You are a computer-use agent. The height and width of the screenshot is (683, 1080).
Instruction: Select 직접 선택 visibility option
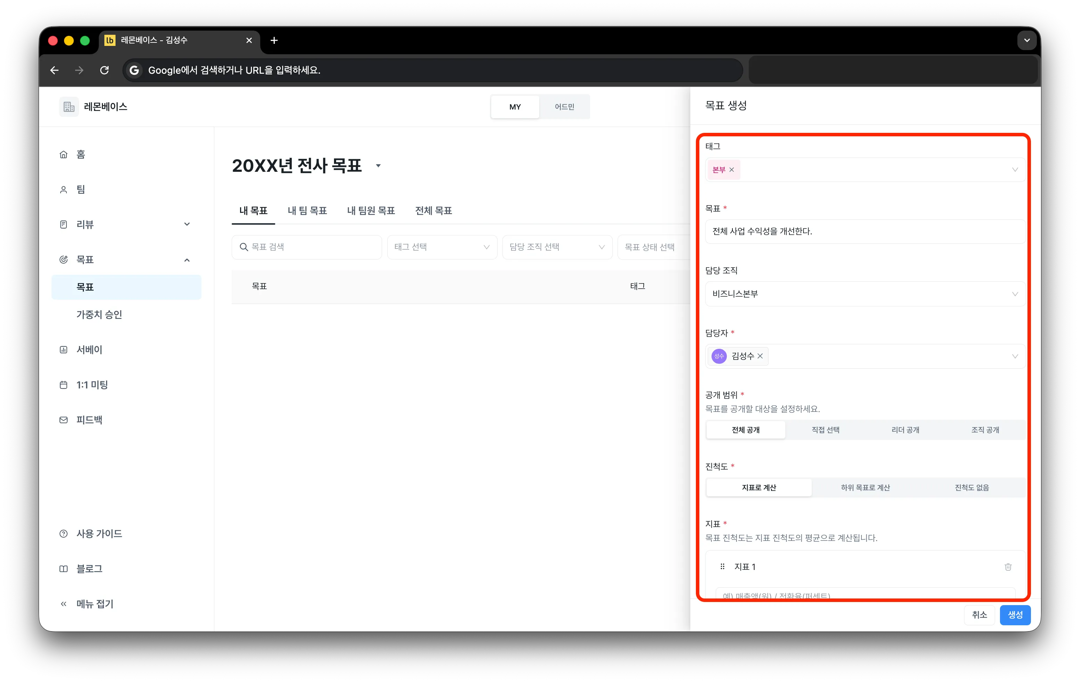pyautogui.click(x=825, y=430)
